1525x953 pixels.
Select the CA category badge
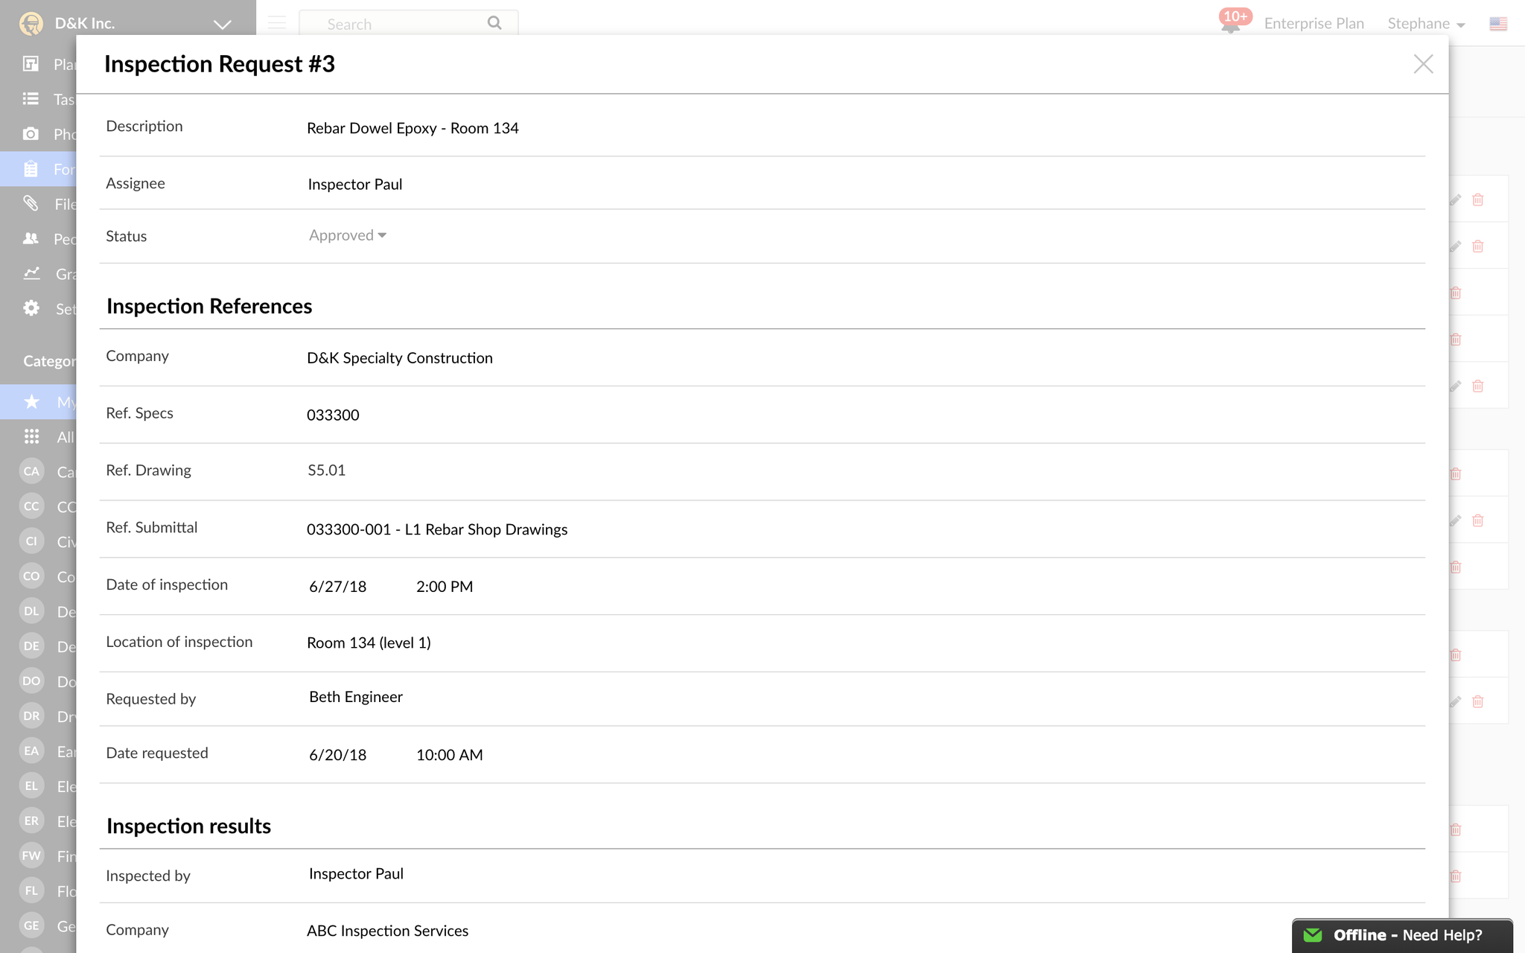31,471
